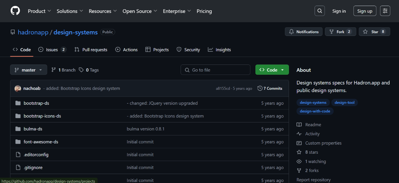Click the Go to file search field
The image size is (399, 183).
[x=215, y=70]
